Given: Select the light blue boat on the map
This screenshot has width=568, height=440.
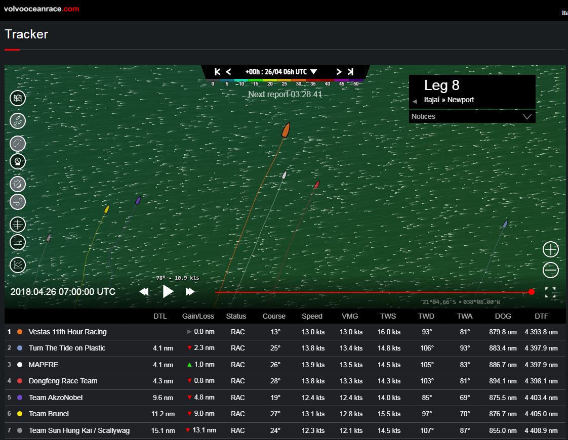Looking at the screenshot, I should (505, 224).
